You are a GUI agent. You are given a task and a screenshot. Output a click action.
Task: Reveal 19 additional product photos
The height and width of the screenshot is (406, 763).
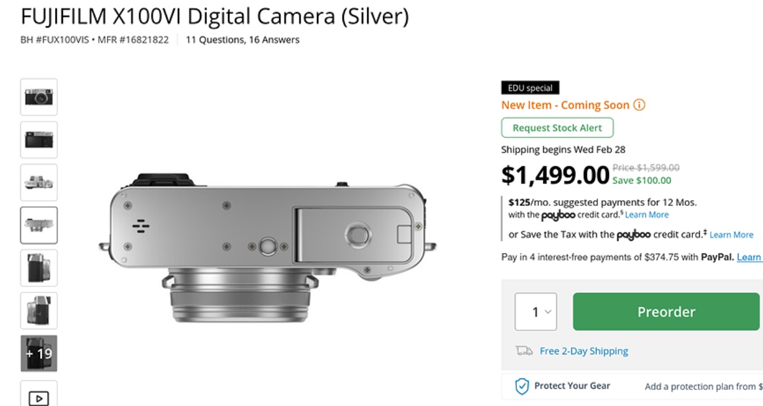click(39, 354)
